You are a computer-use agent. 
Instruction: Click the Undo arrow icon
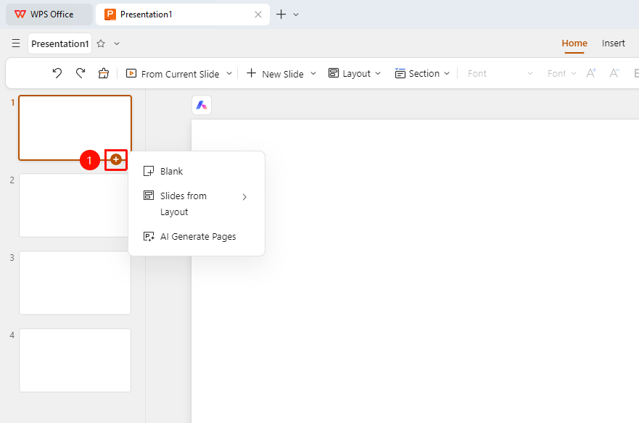57,73
